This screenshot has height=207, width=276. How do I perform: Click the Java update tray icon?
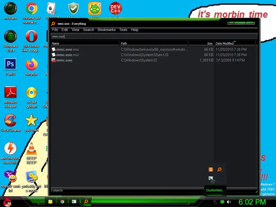[x=211, y=169]
